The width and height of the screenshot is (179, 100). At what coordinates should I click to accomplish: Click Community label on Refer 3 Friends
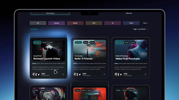click(x=78, y=56)
